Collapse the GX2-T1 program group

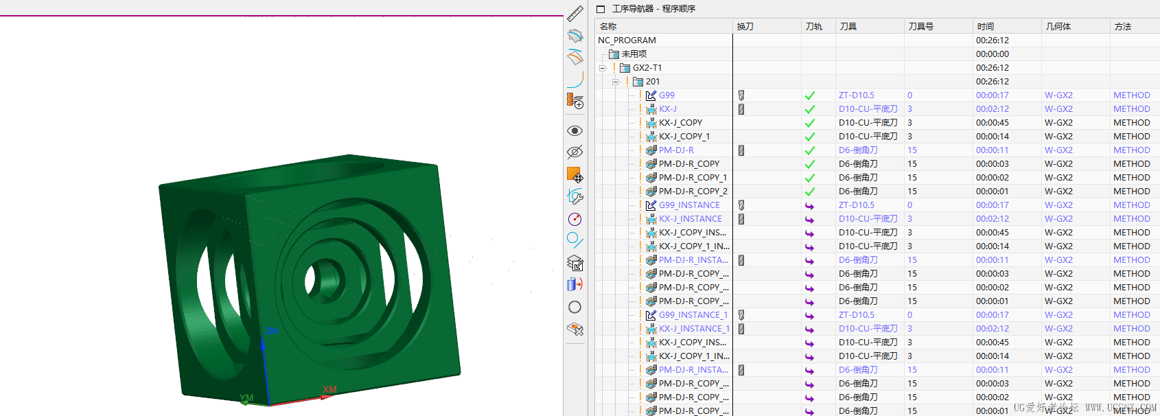[603, 68]
